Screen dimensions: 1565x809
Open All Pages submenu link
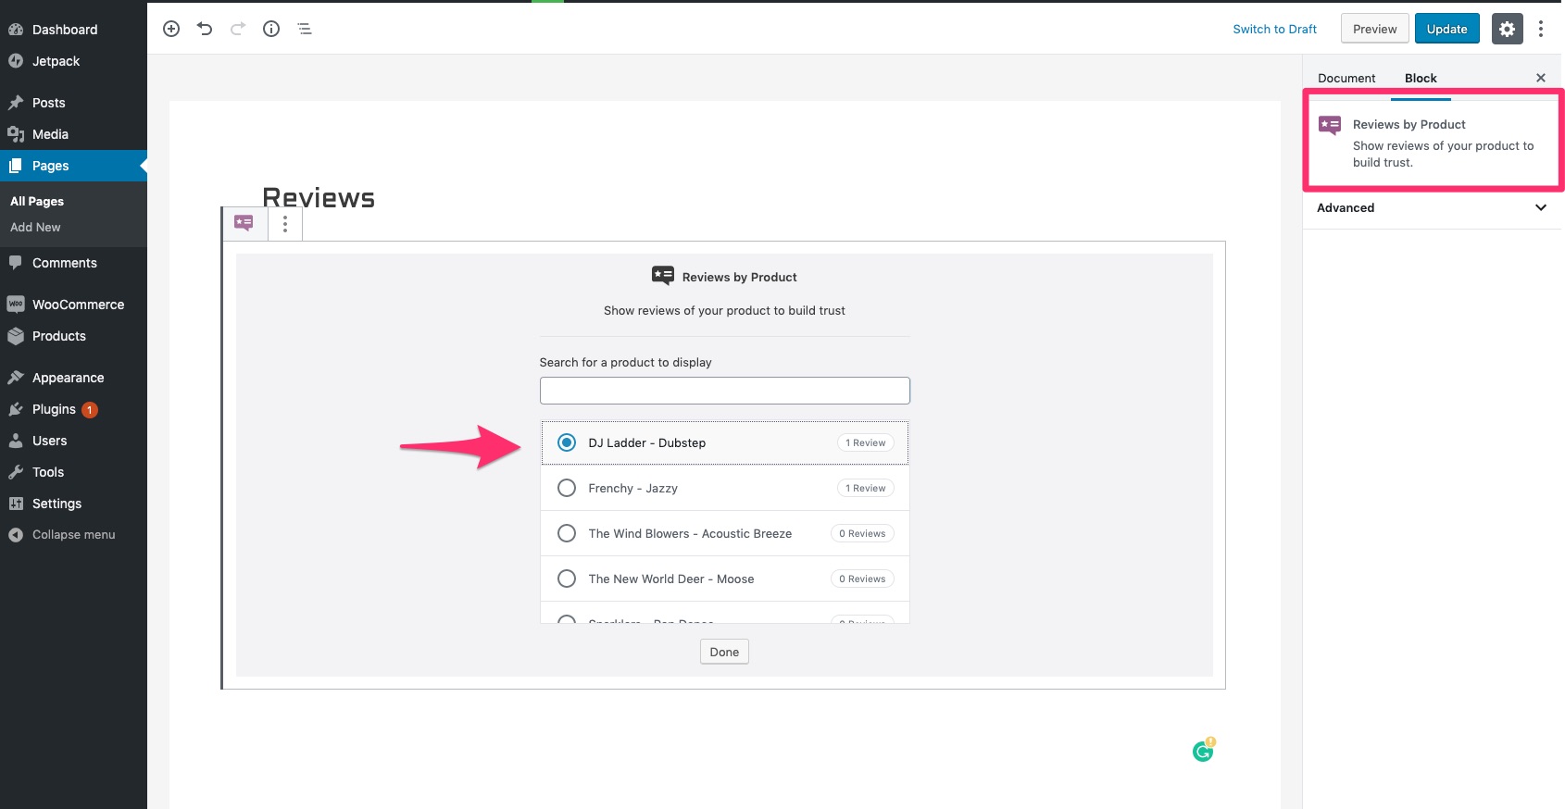pyautogui.click(x=37, y=201)
